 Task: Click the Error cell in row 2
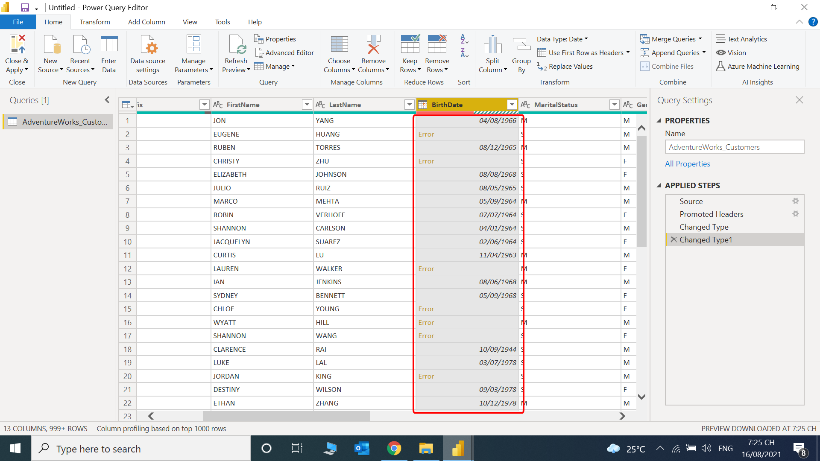click(x=467, y=134)
